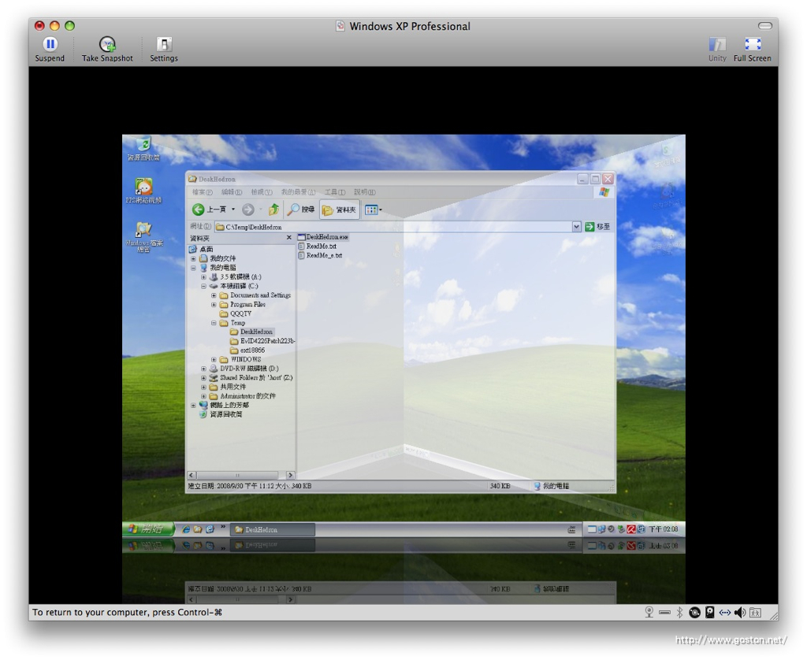Open the 我的最愛(A) menu
The image size is (807, 660).
point(297,192)
